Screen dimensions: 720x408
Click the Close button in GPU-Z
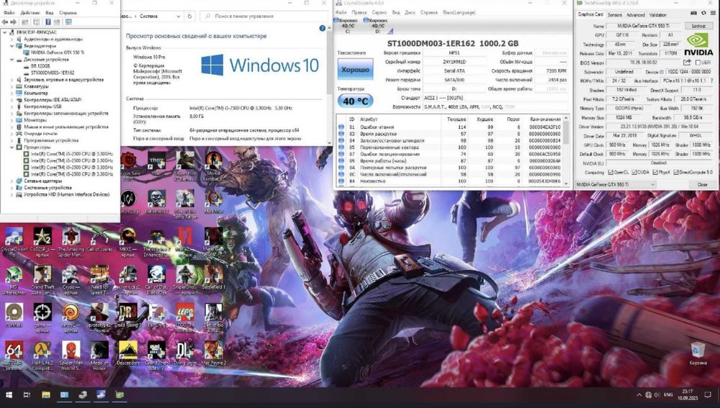pos(702,184)
